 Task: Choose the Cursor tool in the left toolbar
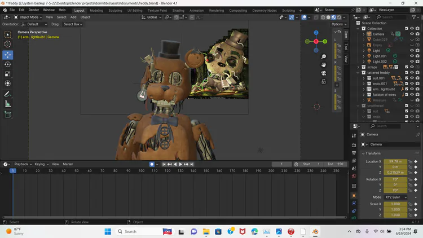click(x=7, y=44)
